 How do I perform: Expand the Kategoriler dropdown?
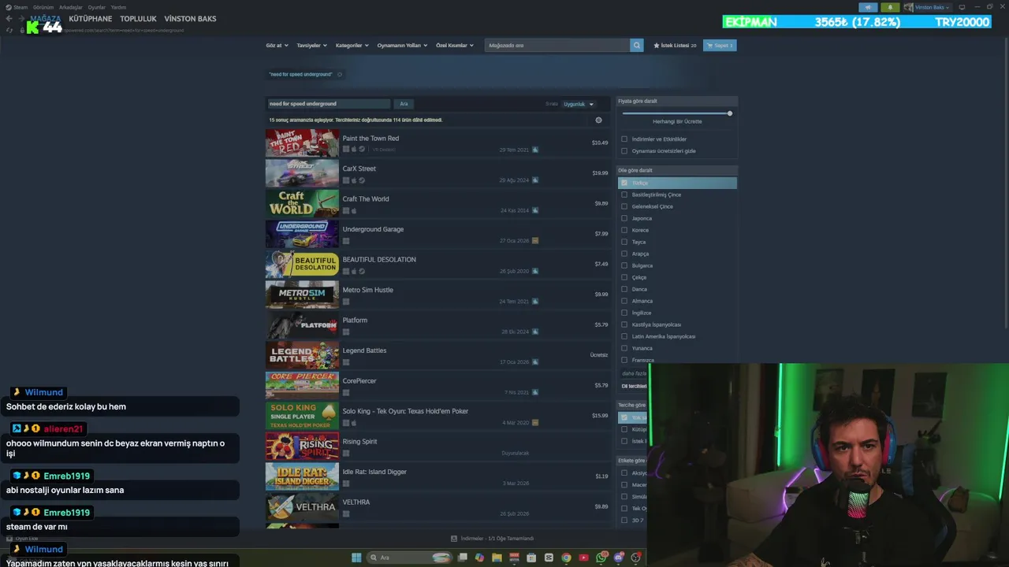tap(352, 46)
